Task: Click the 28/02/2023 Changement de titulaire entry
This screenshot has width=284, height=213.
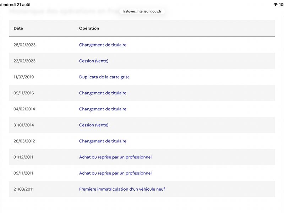Action: coord(103,45)
